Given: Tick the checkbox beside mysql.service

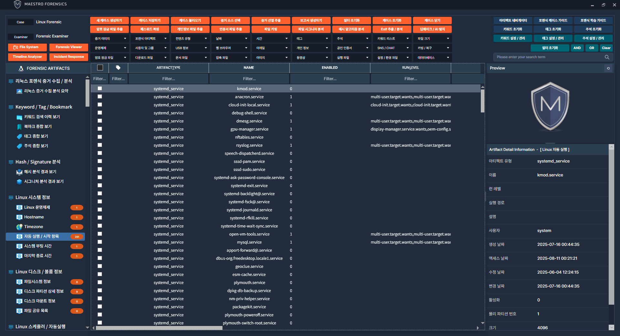Looking at the screenshot, I should click(100, 242).
